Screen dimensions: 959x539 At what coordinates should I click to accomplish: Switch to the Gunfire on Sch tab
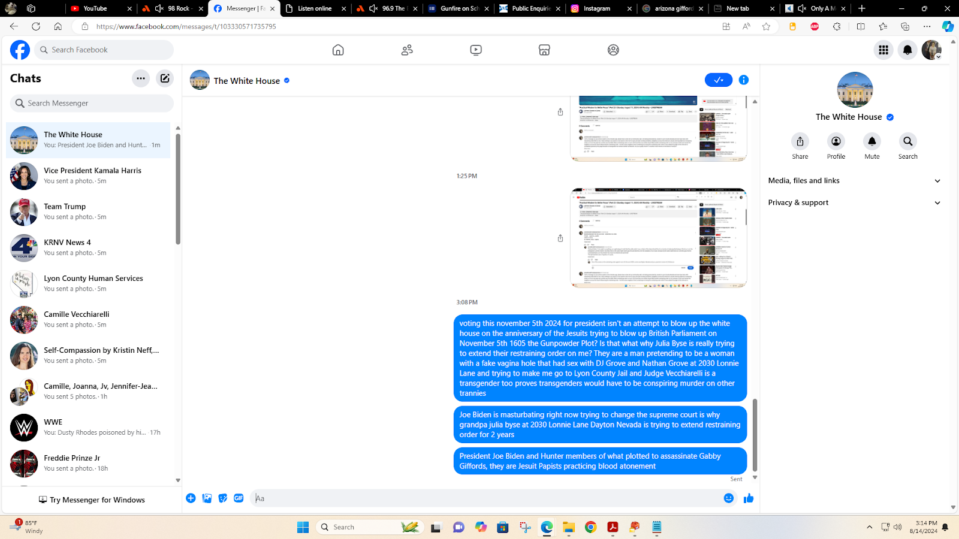(459, 8)
